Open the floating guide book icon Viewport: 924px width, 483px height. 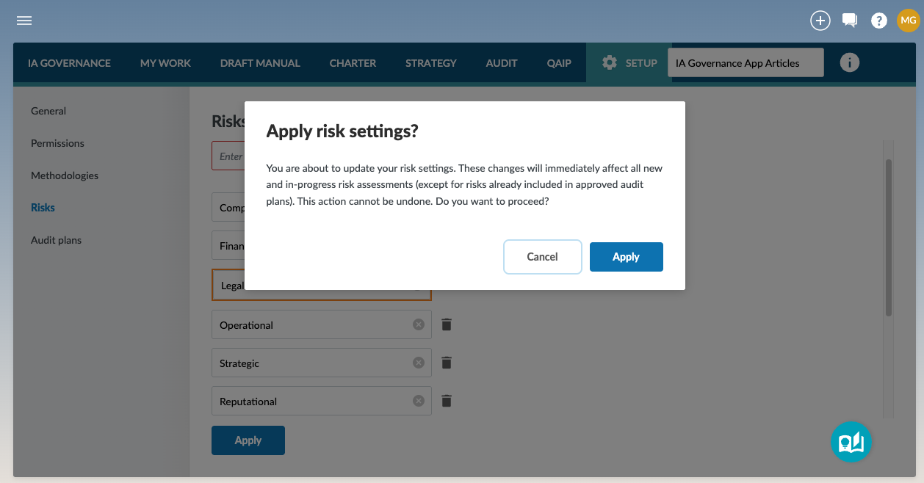coord(851,442)
